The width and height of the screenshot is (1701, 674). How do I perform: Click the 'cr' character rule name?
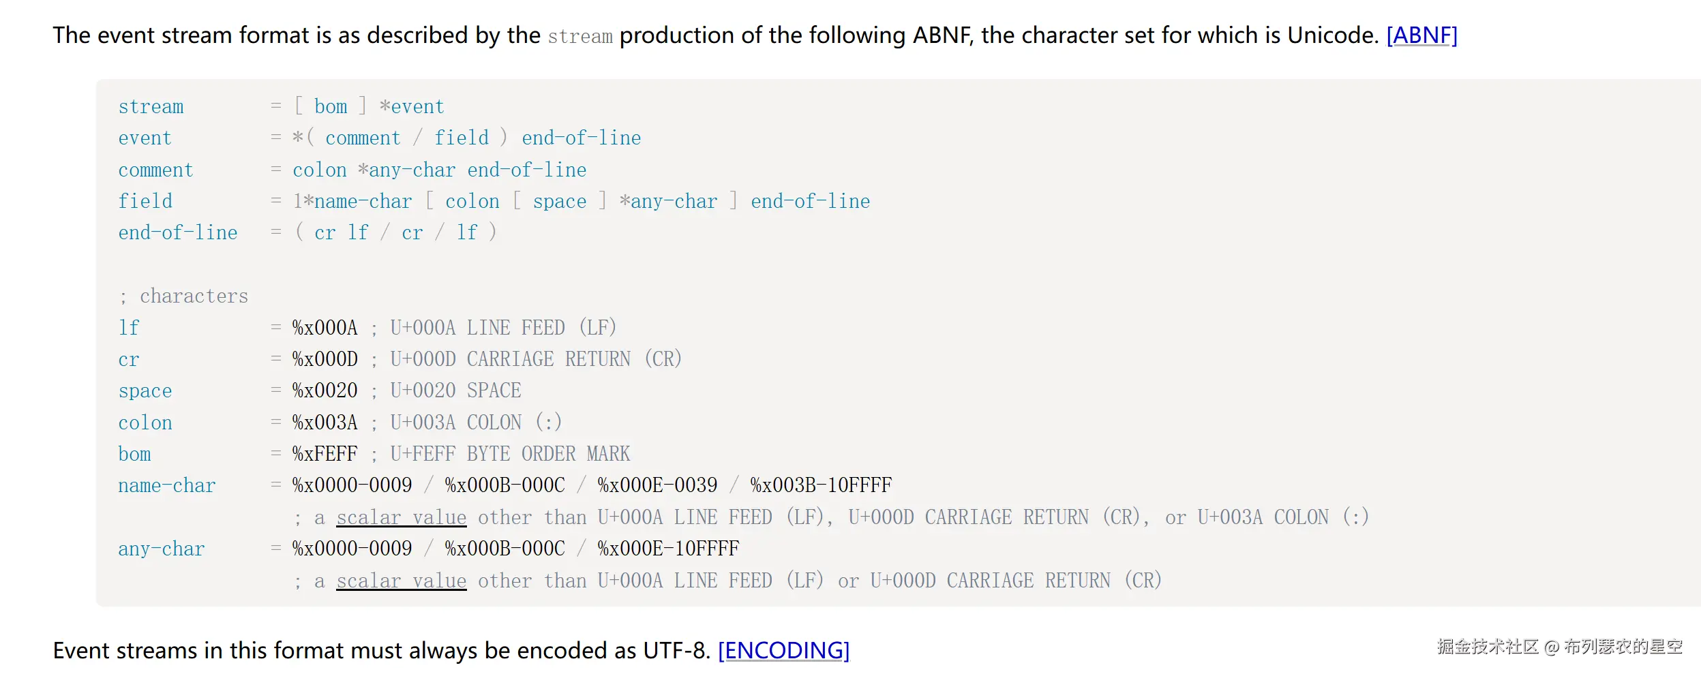click(x=129, y=359)
